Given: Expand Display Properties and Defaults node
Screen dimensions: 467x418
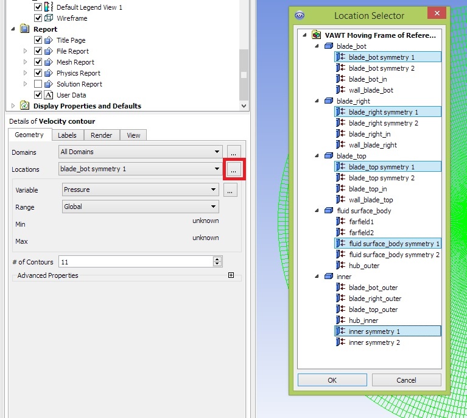Looking at the screenshot, I should point(13,105).
